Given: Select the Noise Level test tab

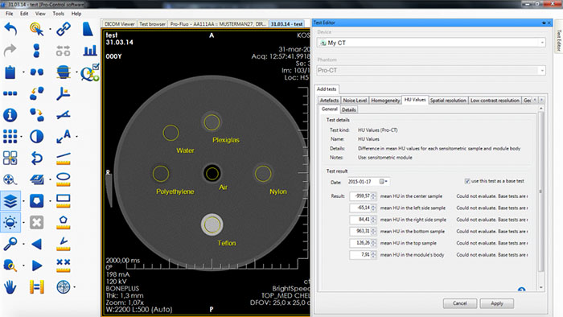Looking at the screenshot, I should tap(355, 100).
